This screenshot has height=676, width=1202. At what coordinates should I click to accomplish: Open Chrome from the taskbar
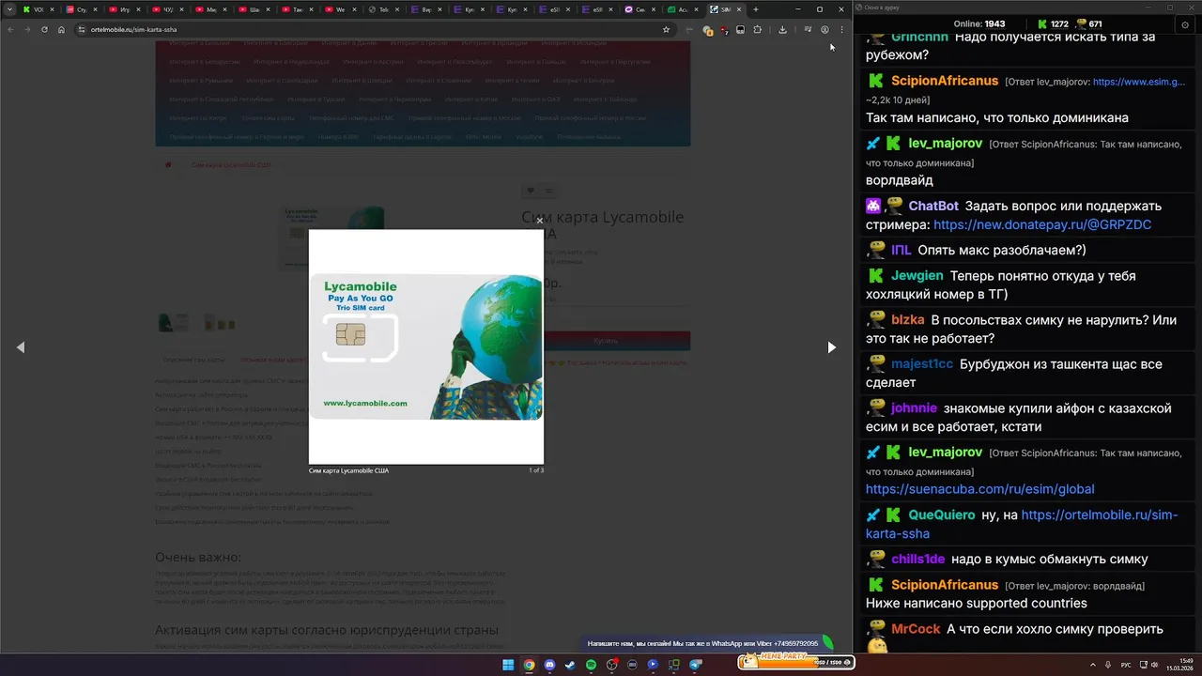(529, 665)
